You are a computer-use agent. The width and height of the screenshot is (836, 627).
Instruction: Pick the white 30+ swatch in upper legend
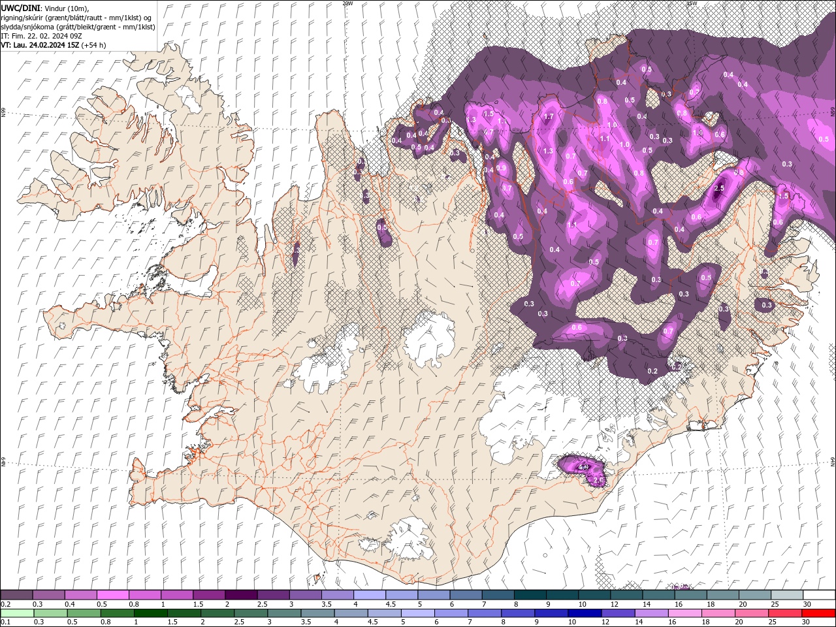819,595
